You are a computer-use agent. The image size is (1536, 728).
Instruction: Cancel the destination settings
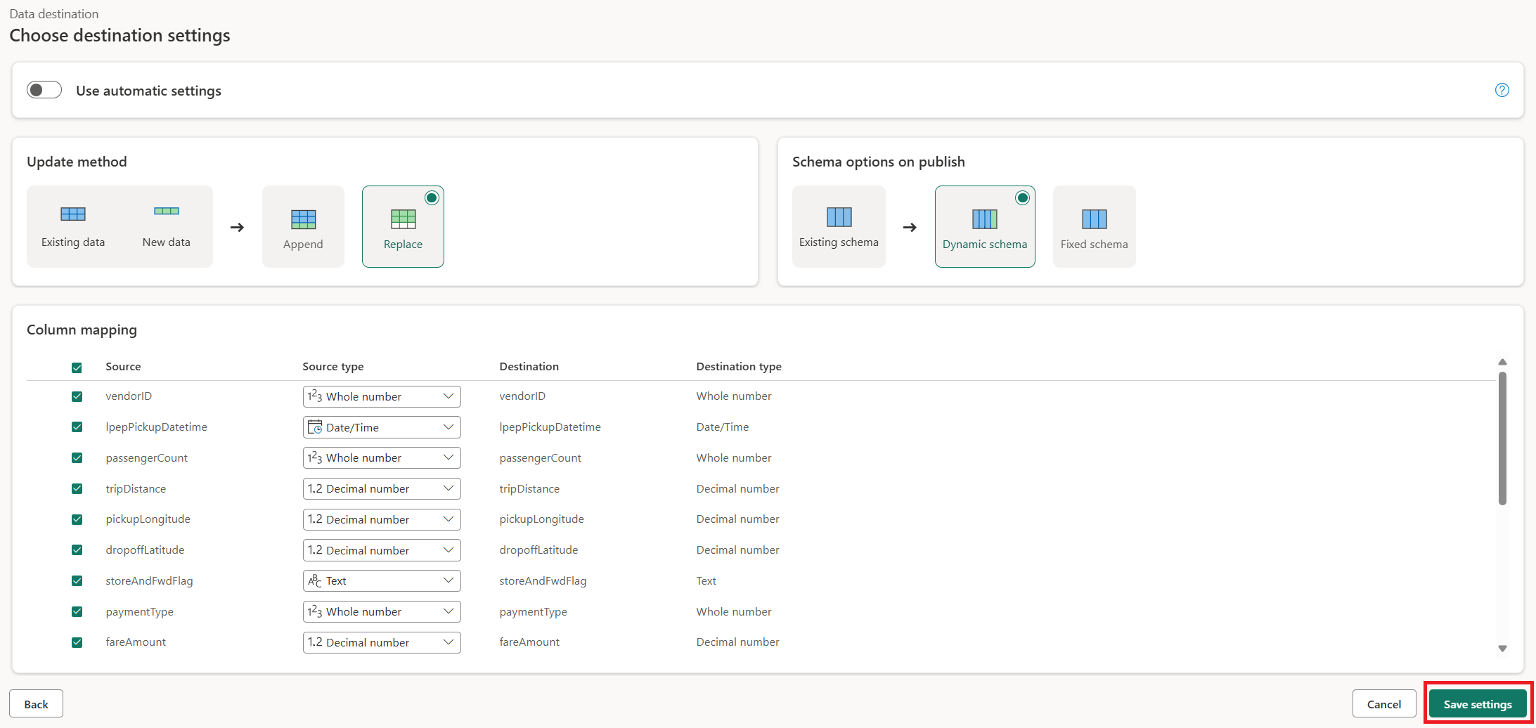(x=1383, y=703)
